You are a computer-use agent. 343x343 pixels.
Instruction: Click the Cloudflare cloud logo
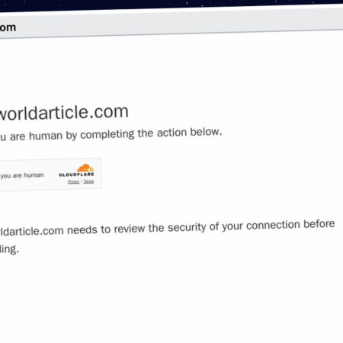tap(85, 168)
